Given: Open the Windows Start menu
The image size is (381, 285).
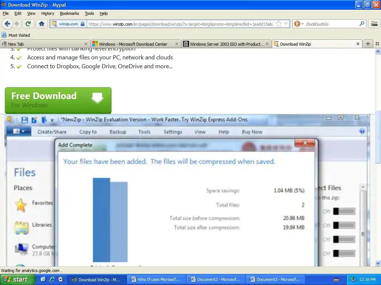Looking at the screenshot, I should tap(18, 279).
